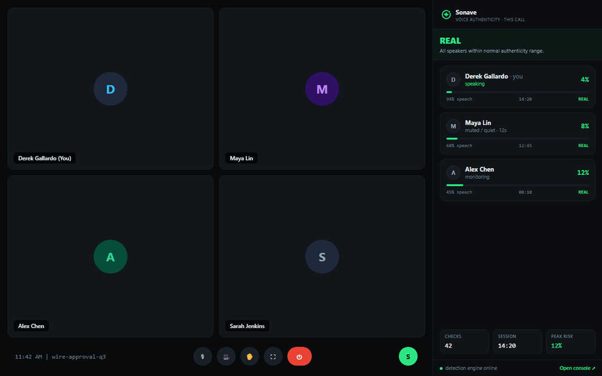Click Maya Lin's authenticity progress bar

(517, 139)
